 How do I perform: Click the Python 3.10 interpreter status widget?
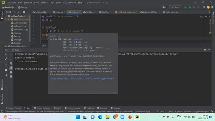197,111
